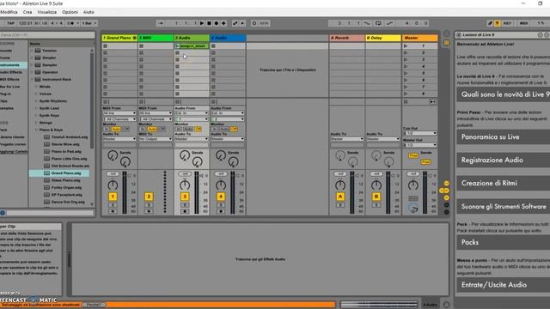The image size is (550, 309).
Task: Toggle return track B Delay activator
Action: [x=376, y=197]
